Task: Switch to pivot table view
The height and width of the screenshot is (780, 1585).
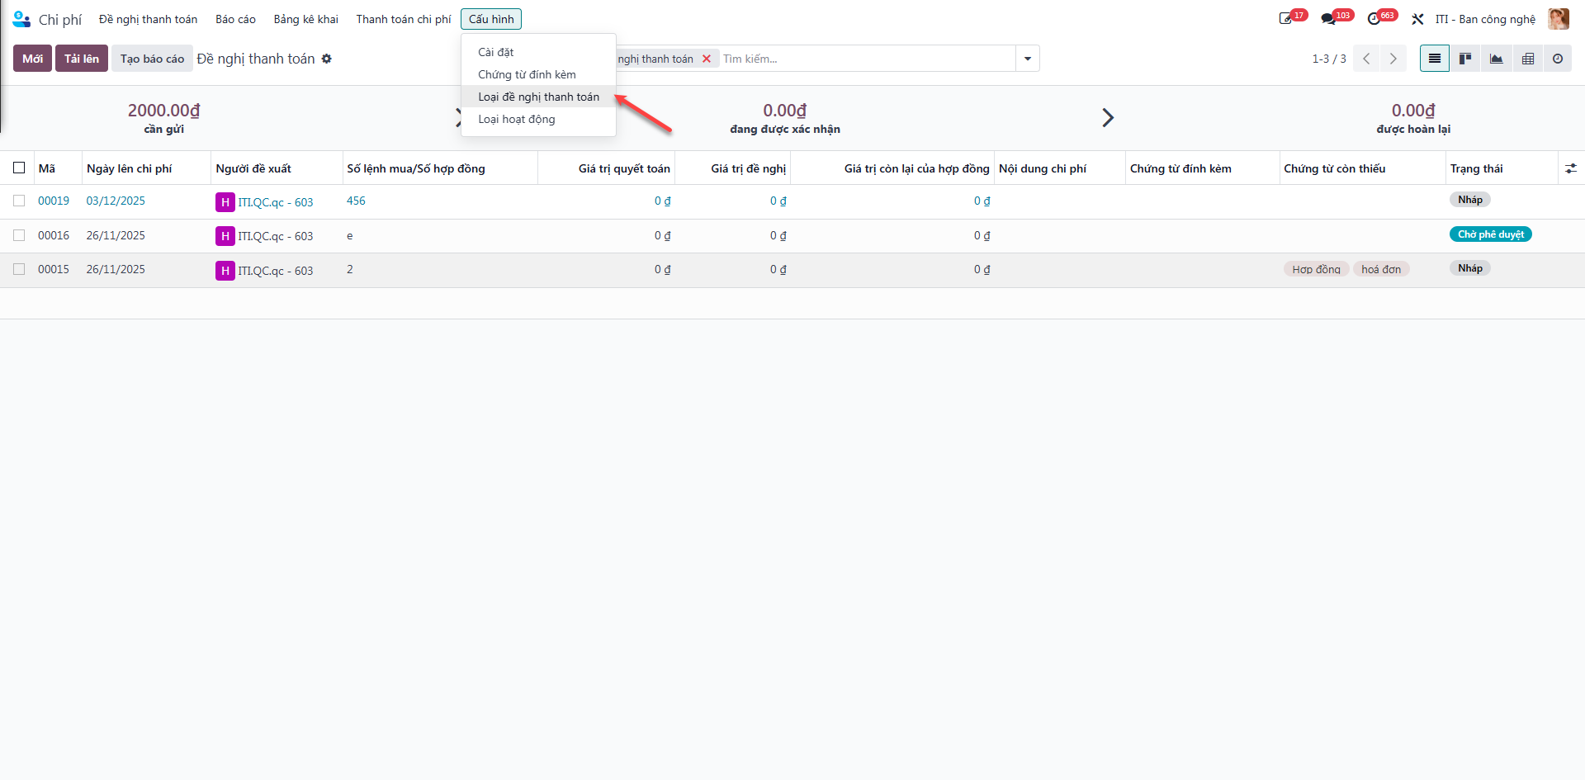Action: [x=1527, y=59]
